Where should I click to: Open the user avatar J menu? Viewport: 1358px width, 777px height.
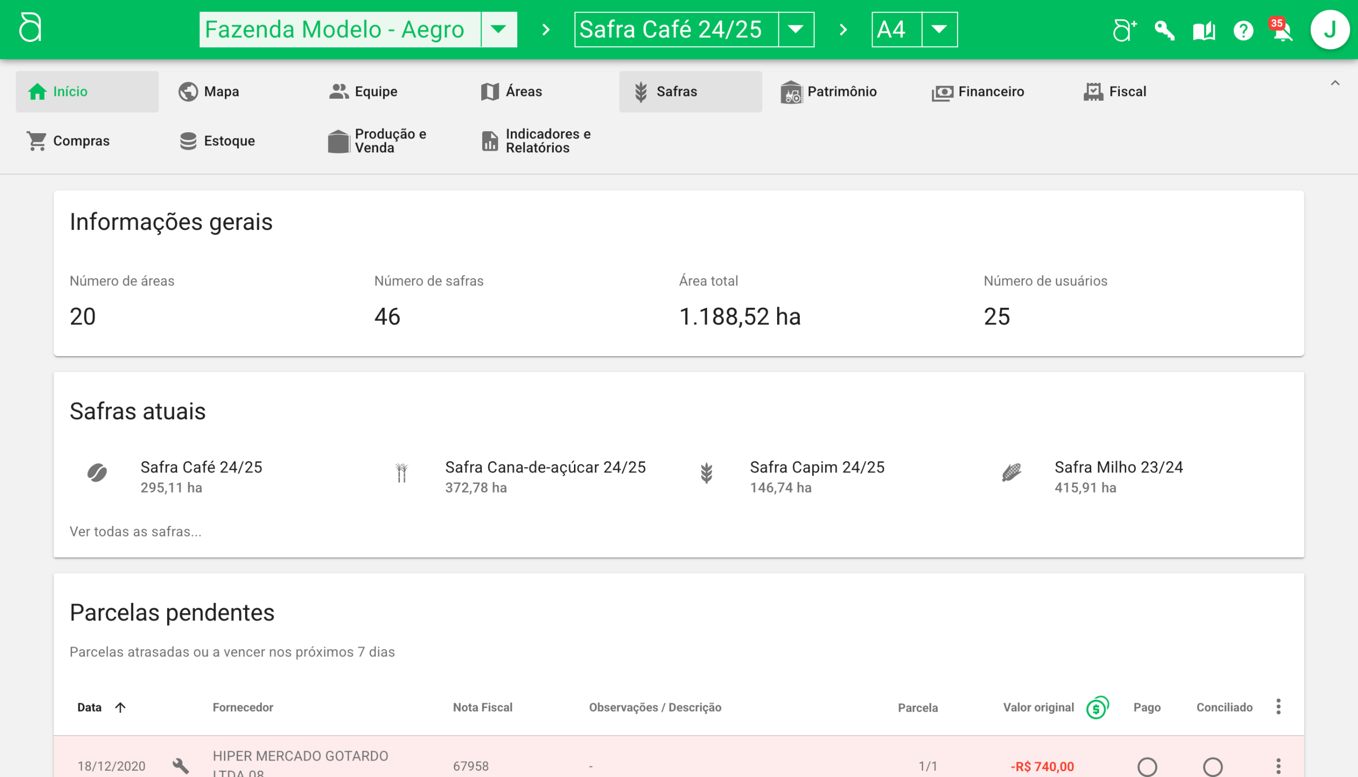(1329, 30)
